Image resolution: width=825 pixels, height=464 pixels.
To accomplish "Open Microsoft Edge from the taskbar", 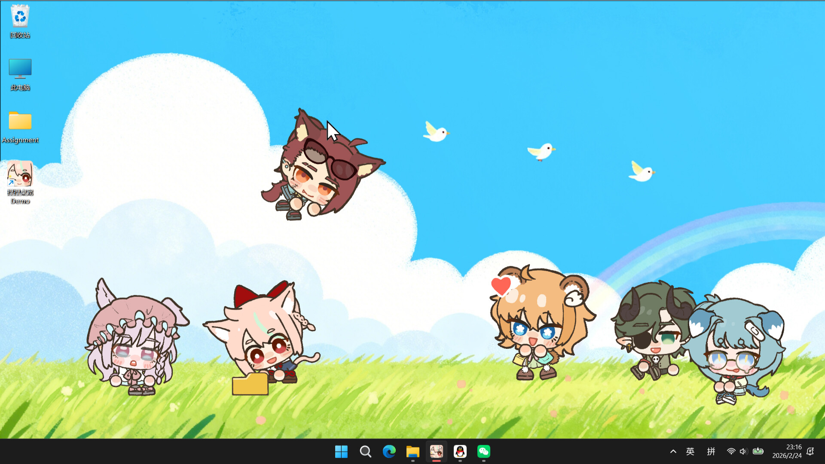I will [389, 452].
